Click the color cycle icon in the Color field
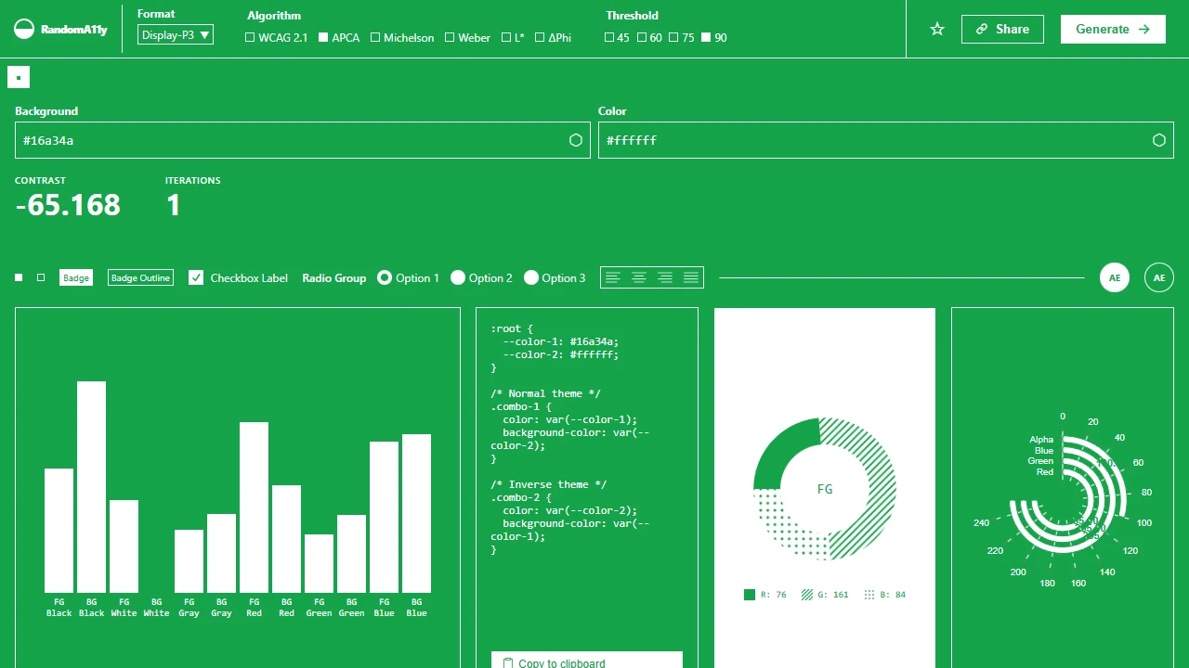This screenshot has height=668, width=1189. click(x=1159, y=140)
